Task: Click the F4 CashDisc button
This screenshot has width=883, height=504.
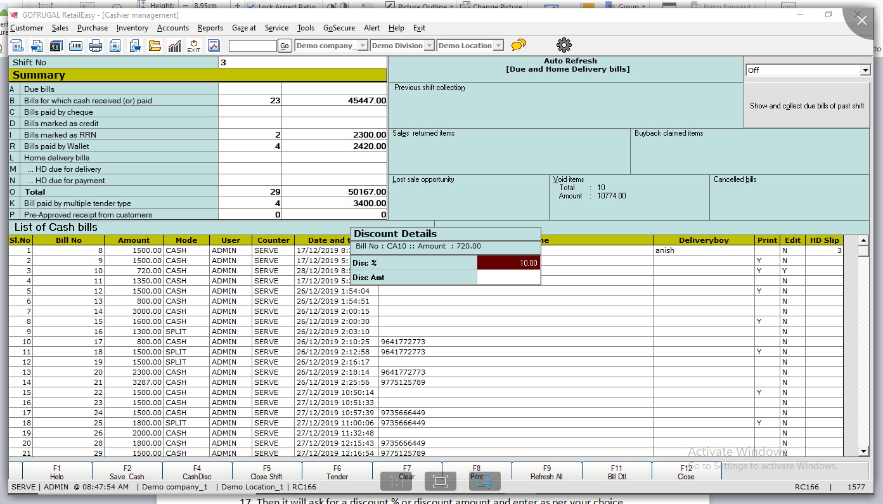Action: 197,472
